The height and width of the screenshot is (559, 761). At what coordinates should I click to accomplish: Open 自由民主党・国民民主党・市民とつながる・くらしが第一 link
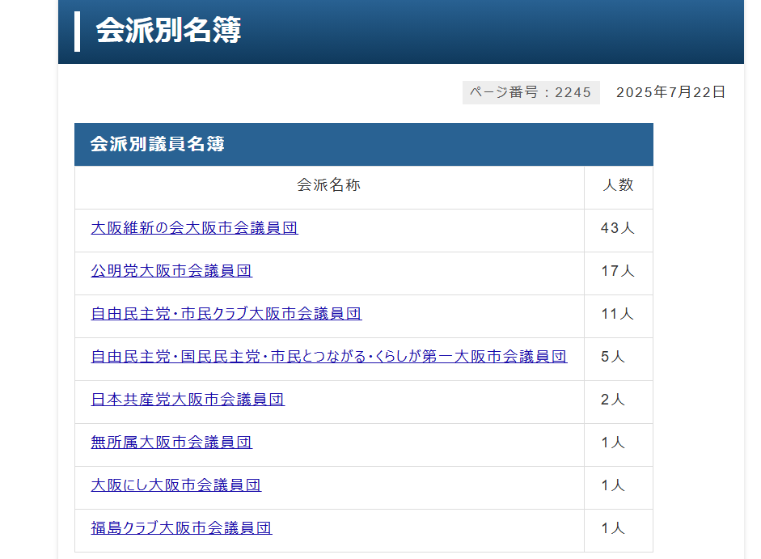tap(329, 357)
